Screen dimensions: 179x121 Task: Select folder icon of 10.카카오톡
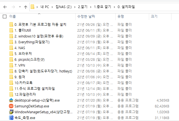[x=11, y=83]
